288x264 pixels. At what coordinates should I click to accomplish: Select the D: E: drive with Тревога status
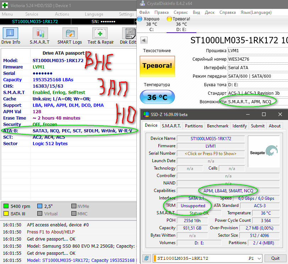(x=181, y=24)
